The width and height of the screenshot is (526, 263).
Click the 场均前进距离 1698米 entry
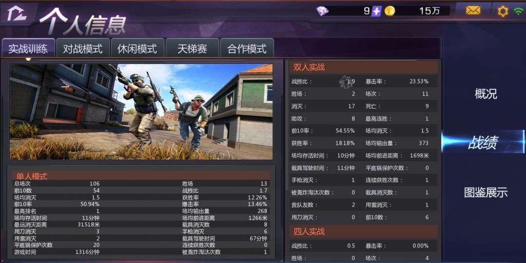(x=397, y=155)
